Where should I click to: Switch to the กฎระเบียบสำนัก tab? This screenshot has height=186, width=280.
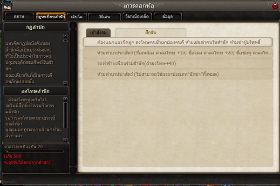(50, 17)
